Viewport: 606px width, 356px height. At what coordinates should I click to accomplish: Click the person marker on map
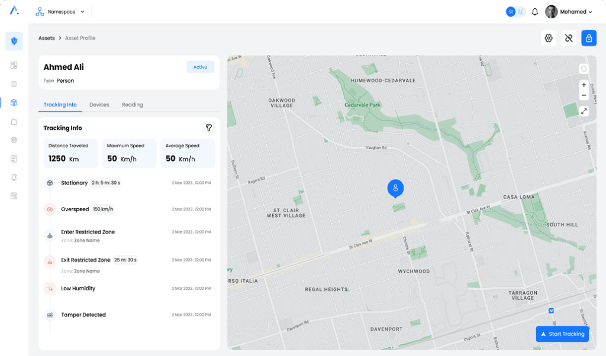click(x=395, y=188)
